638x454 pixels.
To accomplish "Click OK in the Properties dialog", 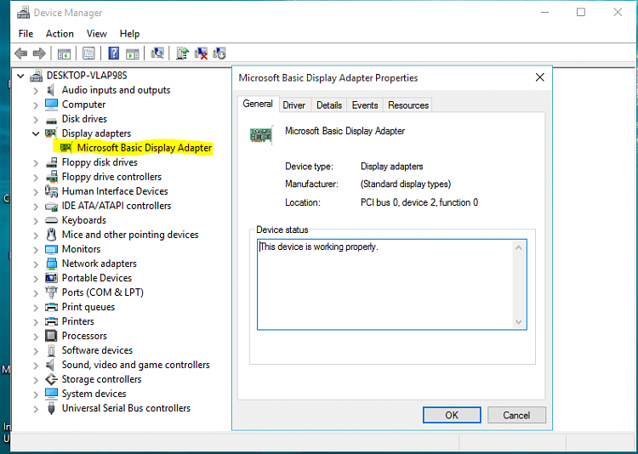I will click(x=452, y=415).
